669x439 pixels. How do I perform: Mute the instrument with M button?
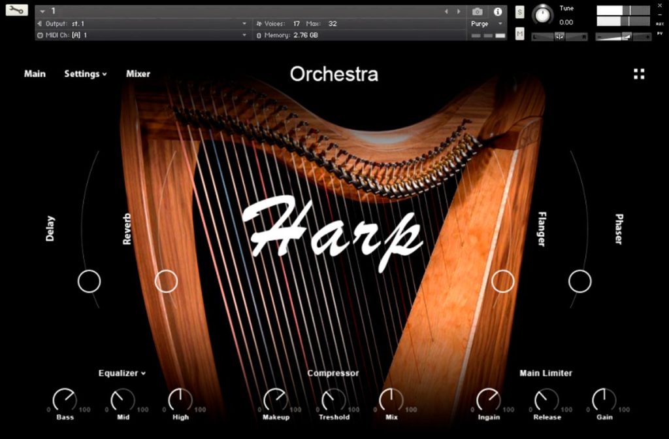(x=519, y=33)
